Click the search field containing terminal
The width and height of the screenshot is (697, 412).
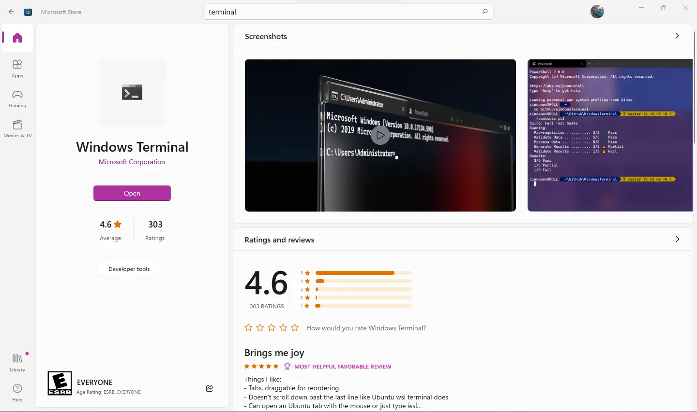348,12
